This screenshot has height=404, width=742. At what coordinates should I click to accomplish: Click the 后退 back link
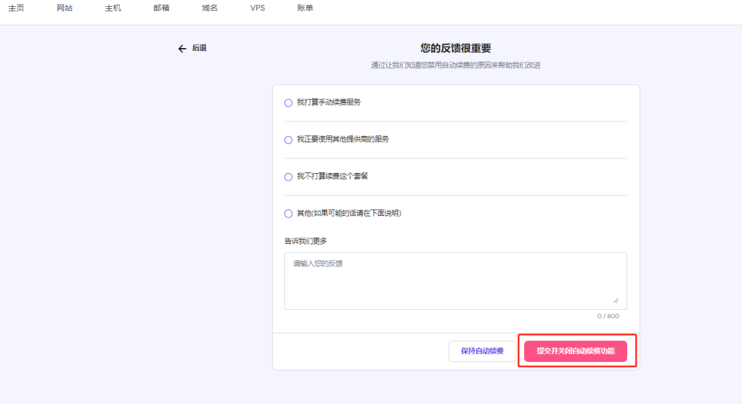click(x=197, y=49)
